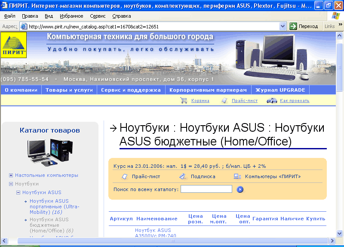This screenshot has height=247, width=344.
Task: Click the sheet icon beside top Прайс-лист link
Action: [224, 101]
